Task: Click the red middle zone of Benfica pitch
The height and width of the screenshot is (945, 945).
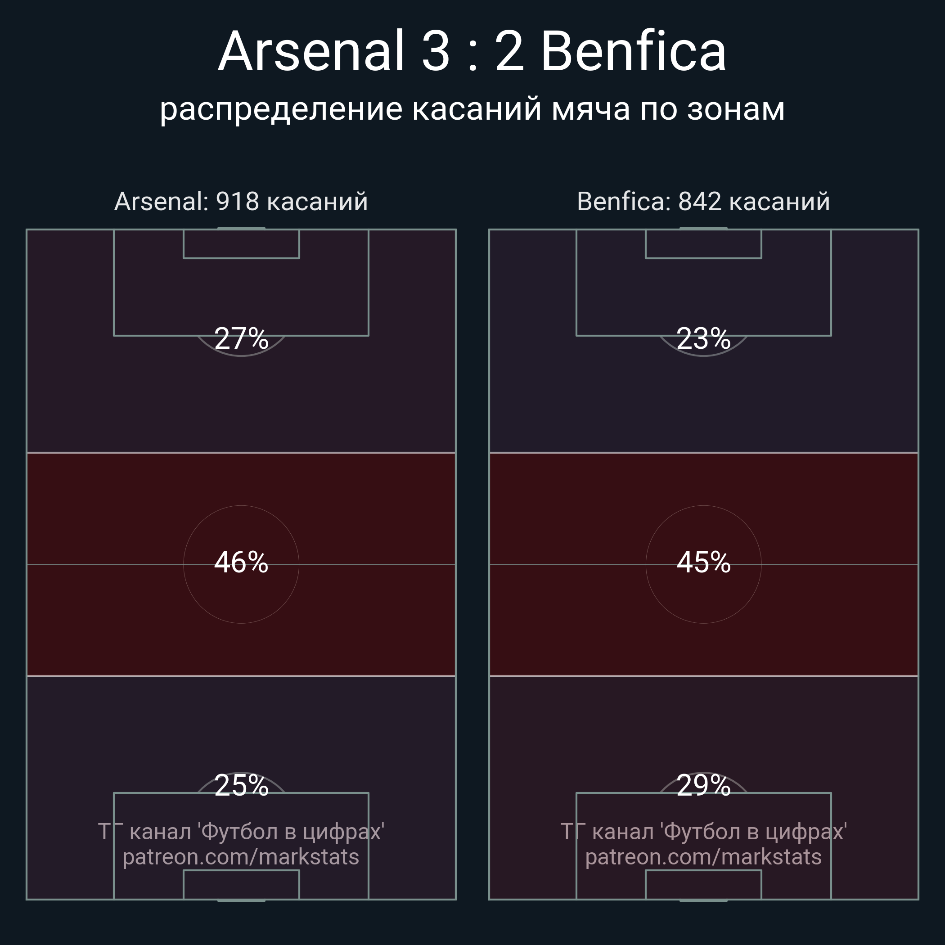Action: tap(703, 564)
